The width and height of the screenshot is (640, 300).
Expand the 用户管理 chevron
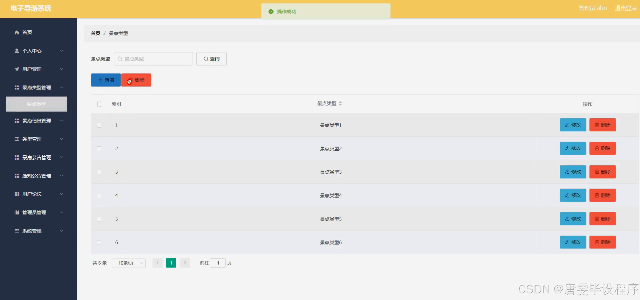(x=62, y=69)
